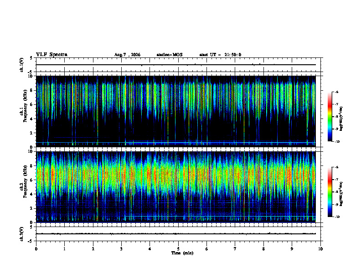
Task: Click the ch.2 color scale bar
Action: point(330,192)
